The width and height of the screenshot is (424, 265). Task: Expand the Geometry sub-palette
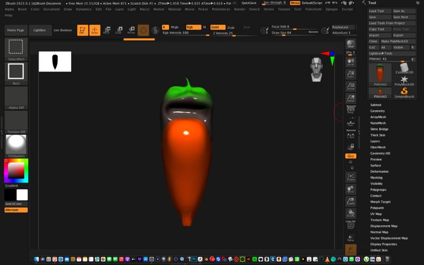click(377, 111)
